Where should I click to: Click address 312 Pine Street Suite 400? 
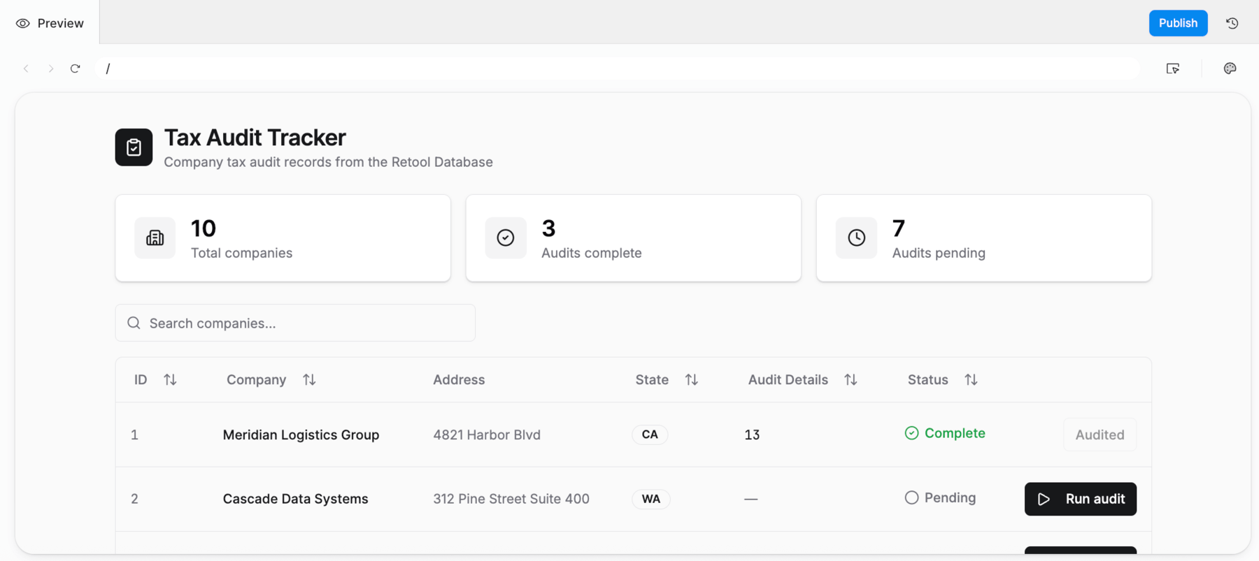pyautogui.click(x=511, y=499)
